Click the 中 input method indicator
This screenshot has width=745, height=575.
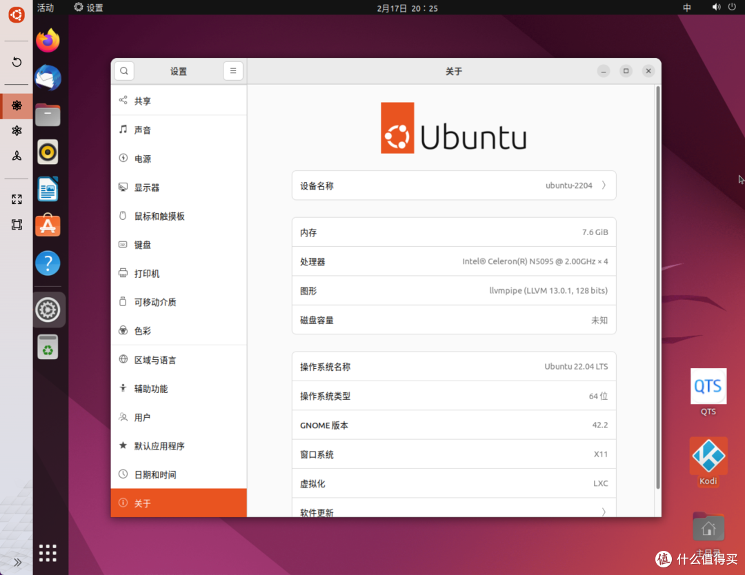[686, 8]
